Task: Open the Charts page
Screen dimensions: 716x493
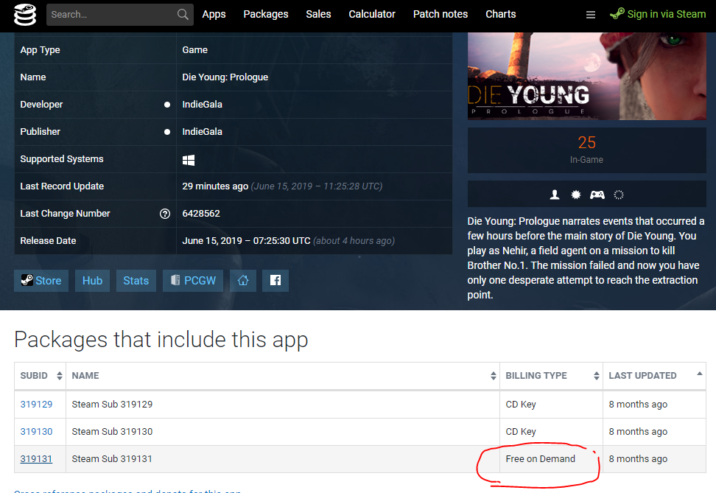Action: 500,15
